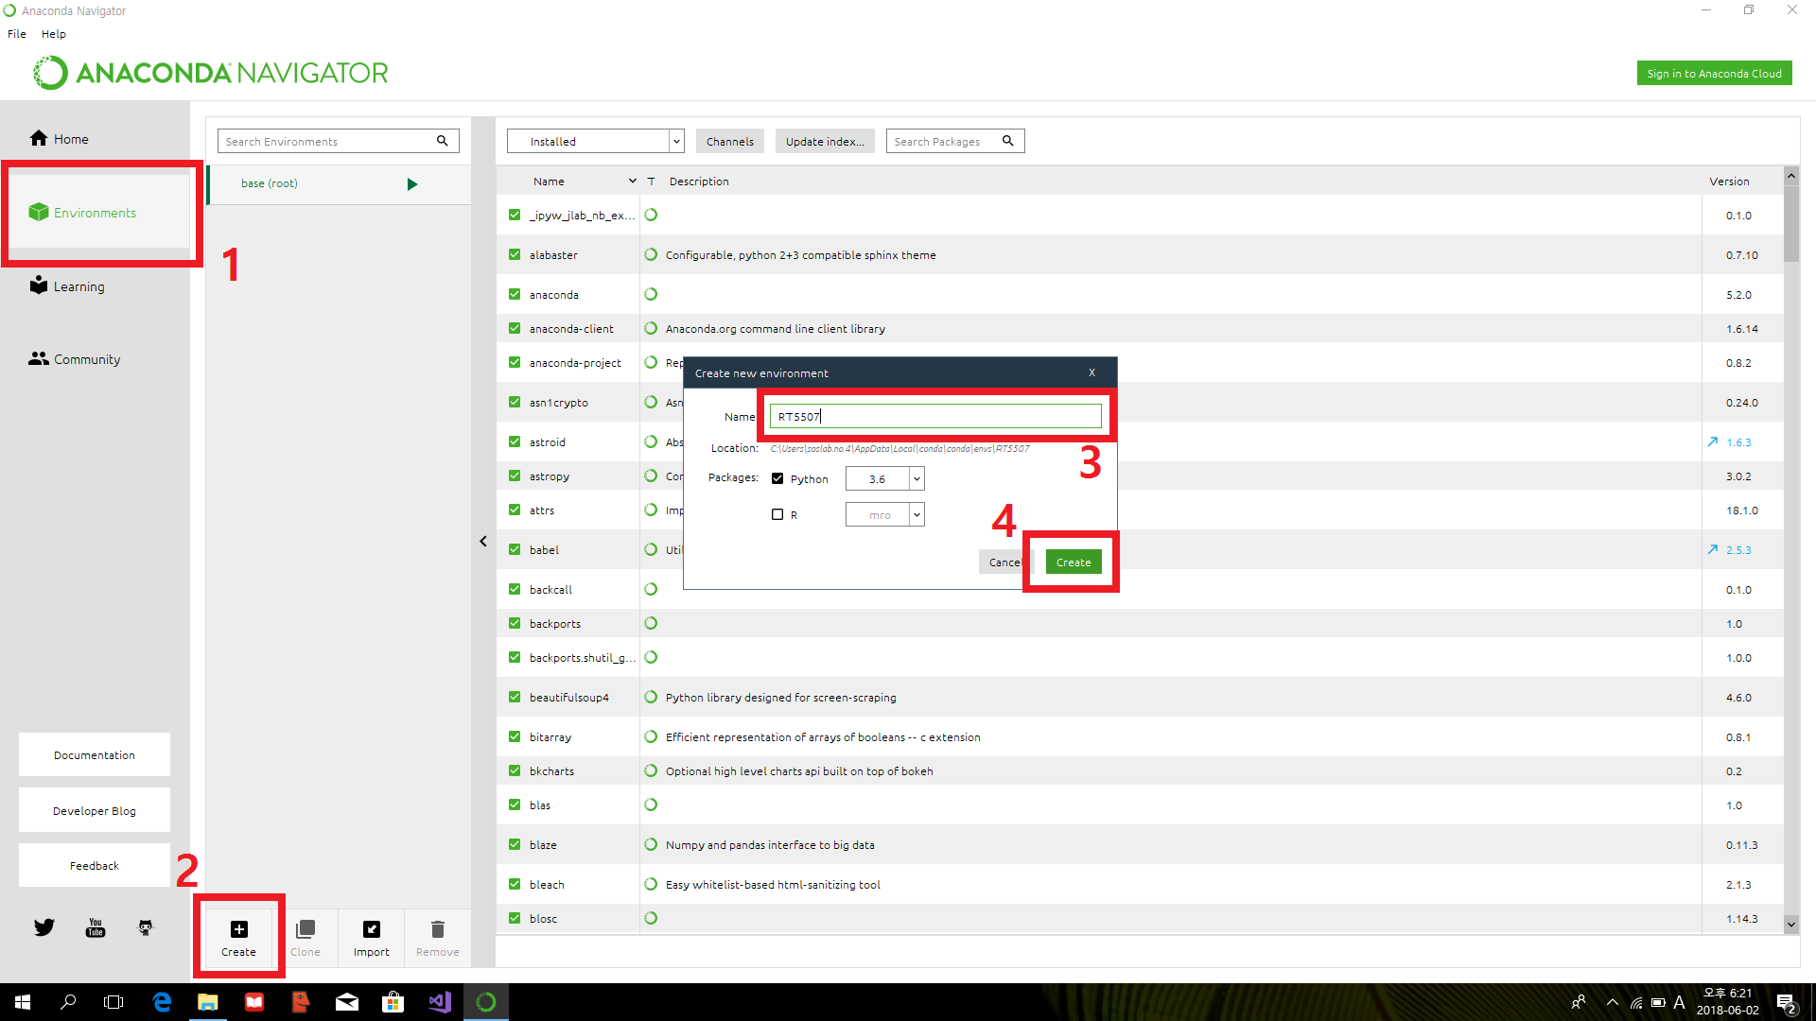The height and width of the screenshot is (1021, 1816).
Task: Uncheck the alabaster package checkbox
Action: [x=515, y=254]
